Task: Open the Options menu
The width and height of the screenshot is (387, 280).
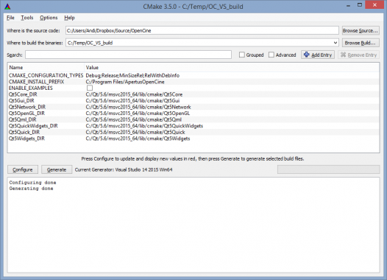Action: 49,18
